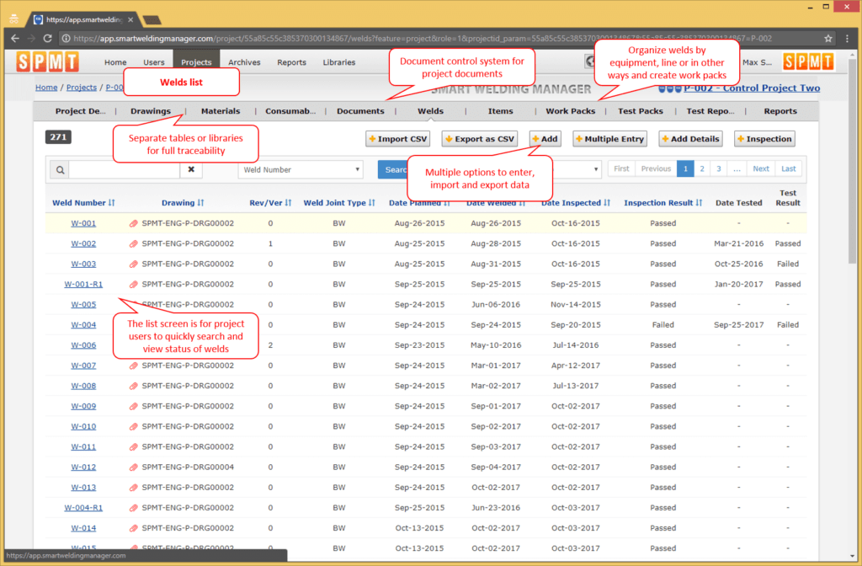Viewport: 862px width, 566px height.
Task: Focus the weld search text field
Action: tap(125, 169)
